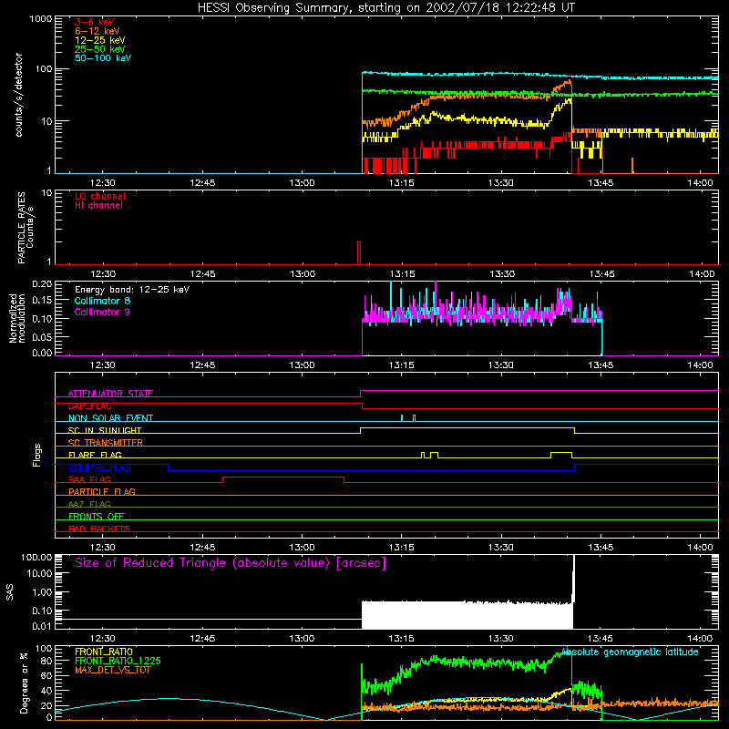Select the '25-50 keV' legend entry
729x729 pixels.
tap(100, 49)
